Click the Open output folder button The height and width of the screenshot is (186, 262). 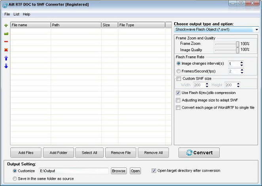[135, 171]
